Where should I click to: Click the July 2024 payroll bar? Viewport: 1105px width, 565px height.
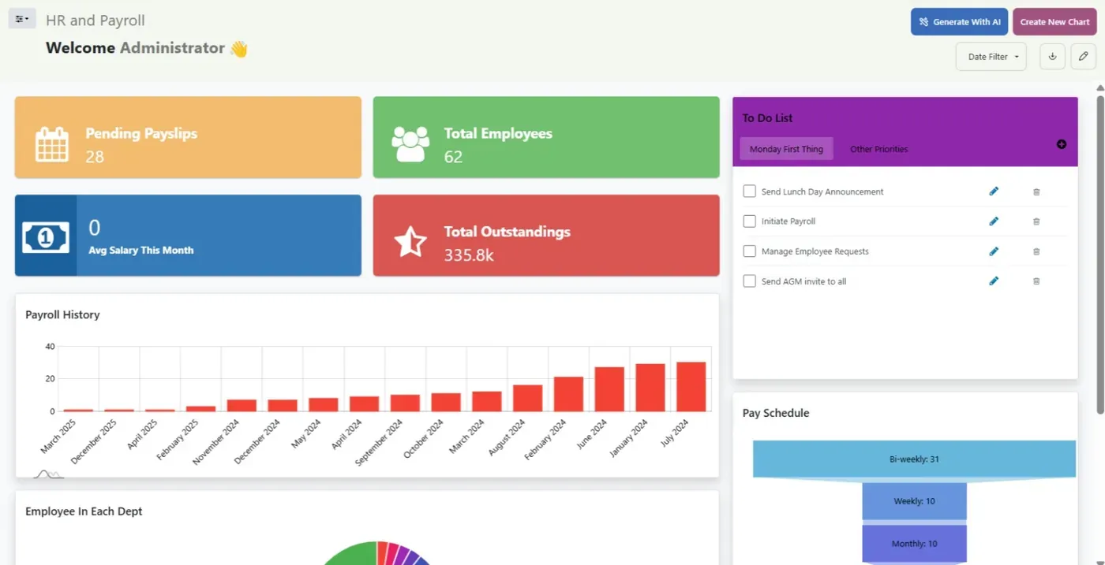click(x=691, y=387)
